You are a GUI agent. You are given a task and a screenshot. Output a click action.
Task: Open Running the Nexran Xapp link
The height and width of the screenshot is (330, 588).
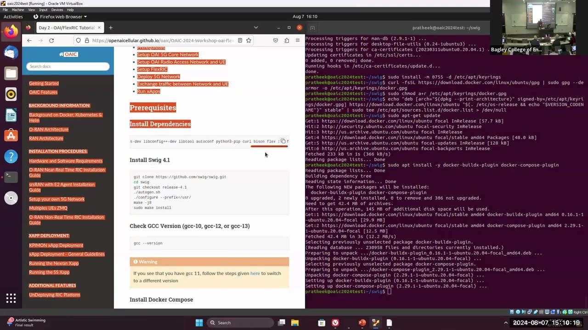54,264
